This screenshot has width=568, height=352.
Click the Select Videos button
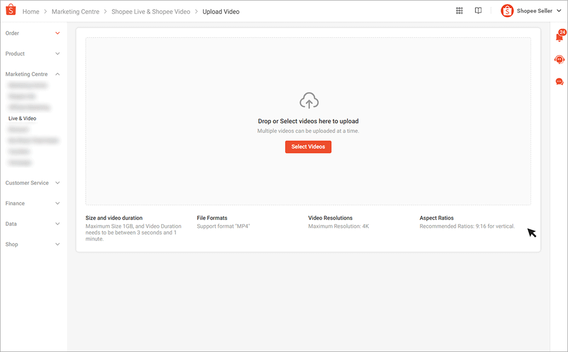(308, 146)
